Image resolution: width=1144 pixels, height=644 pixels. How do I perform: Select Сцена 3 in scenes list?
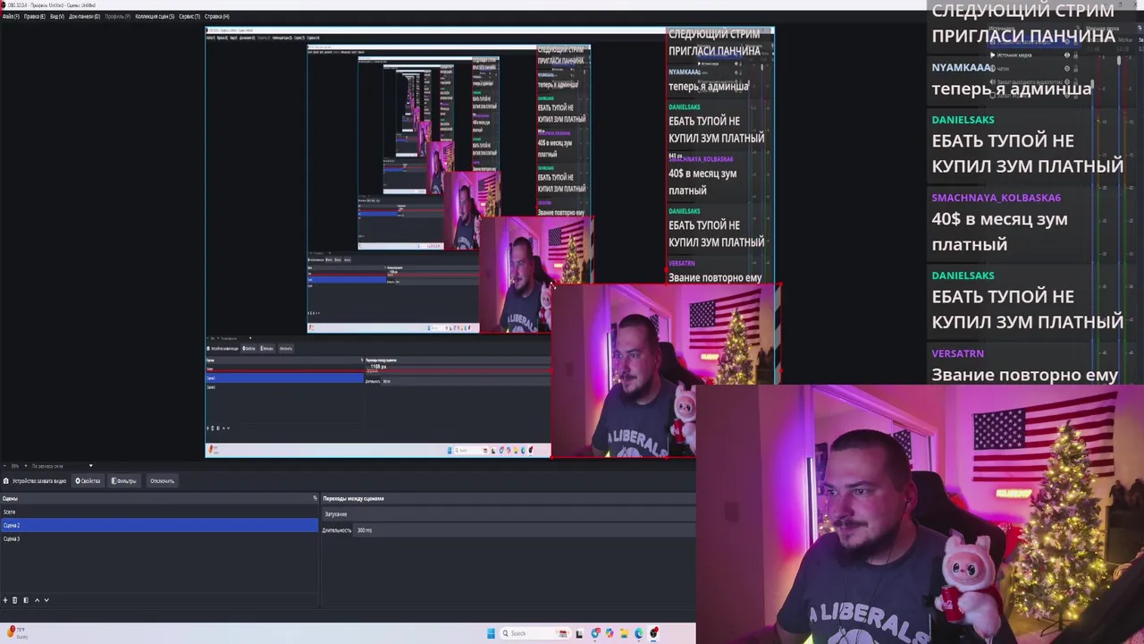(159, 538)
